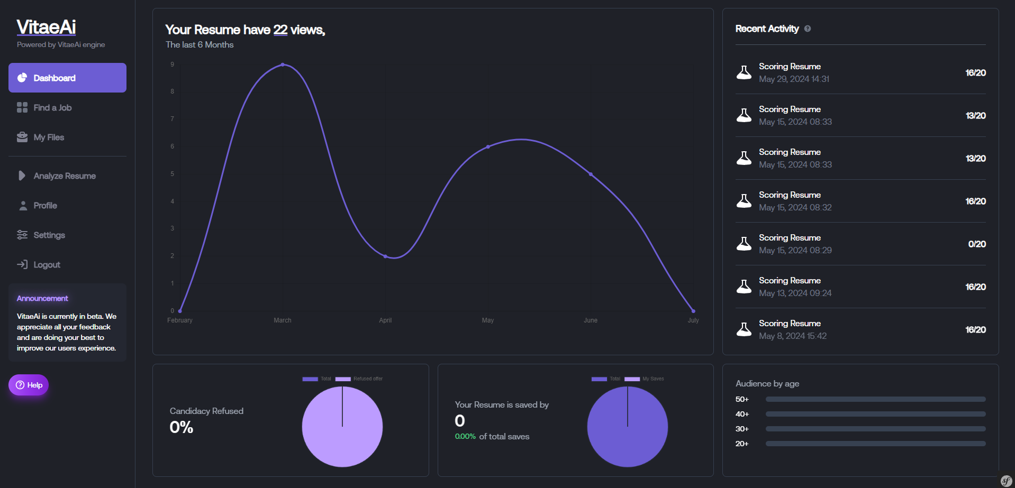This screenshot has height=488, width=1015.
Task: Click flask icon for May 15, 2024 08:32 entry
Action: click(744, 201)
